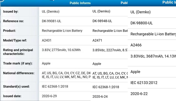Screen dimensions: 176x101
Task: Click model number A2466
Action: (x=136, y=45)
